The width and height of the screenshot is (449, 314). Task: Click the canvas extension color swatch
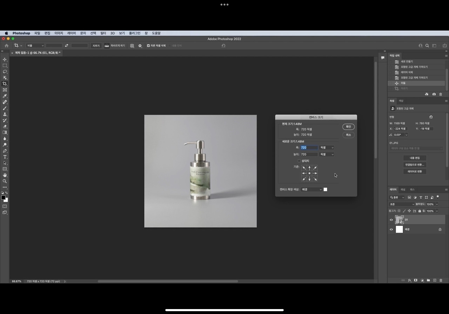(325, 189)
